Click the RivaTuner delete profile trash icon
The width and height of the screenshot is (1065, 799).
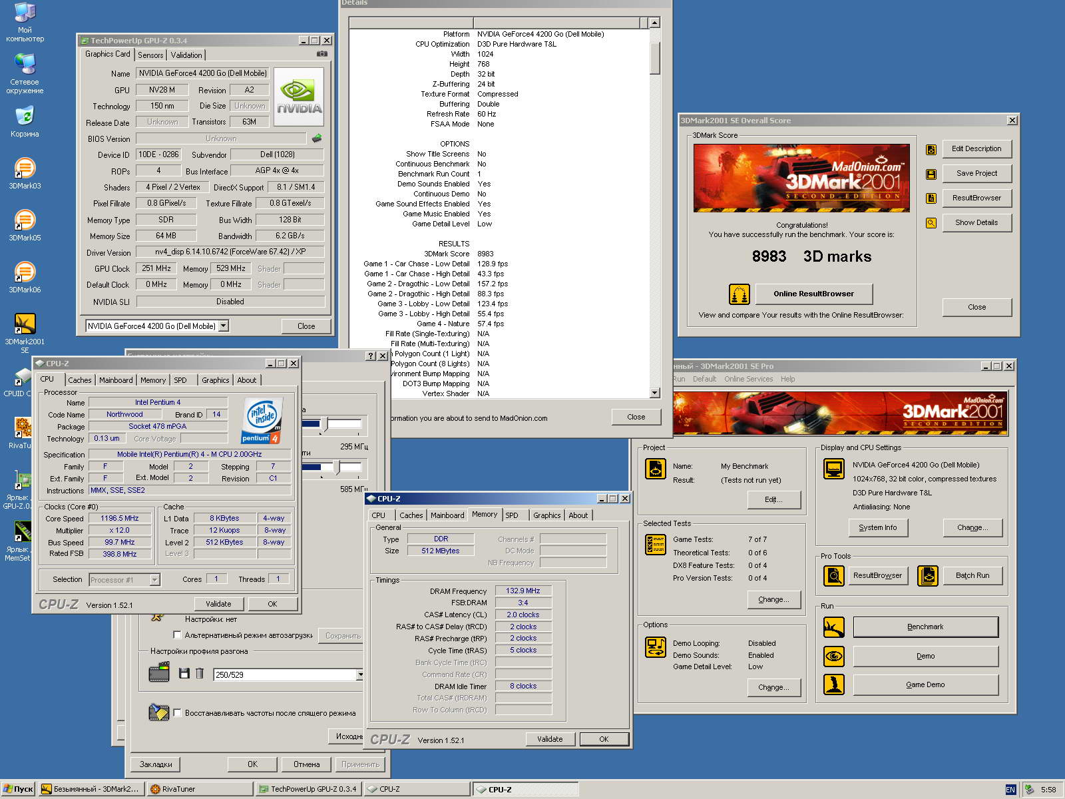pyautogui.click(x=200, y=674)
